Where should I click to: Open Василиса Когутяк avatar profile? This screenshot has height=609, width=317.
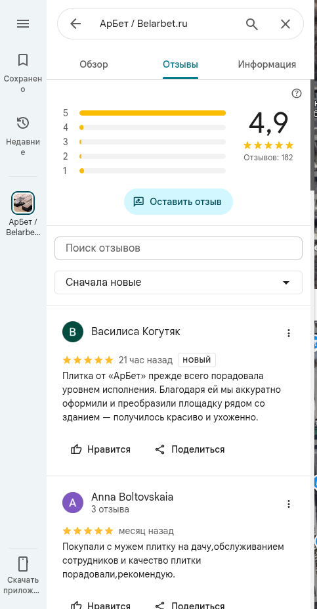tap(73, 332)
